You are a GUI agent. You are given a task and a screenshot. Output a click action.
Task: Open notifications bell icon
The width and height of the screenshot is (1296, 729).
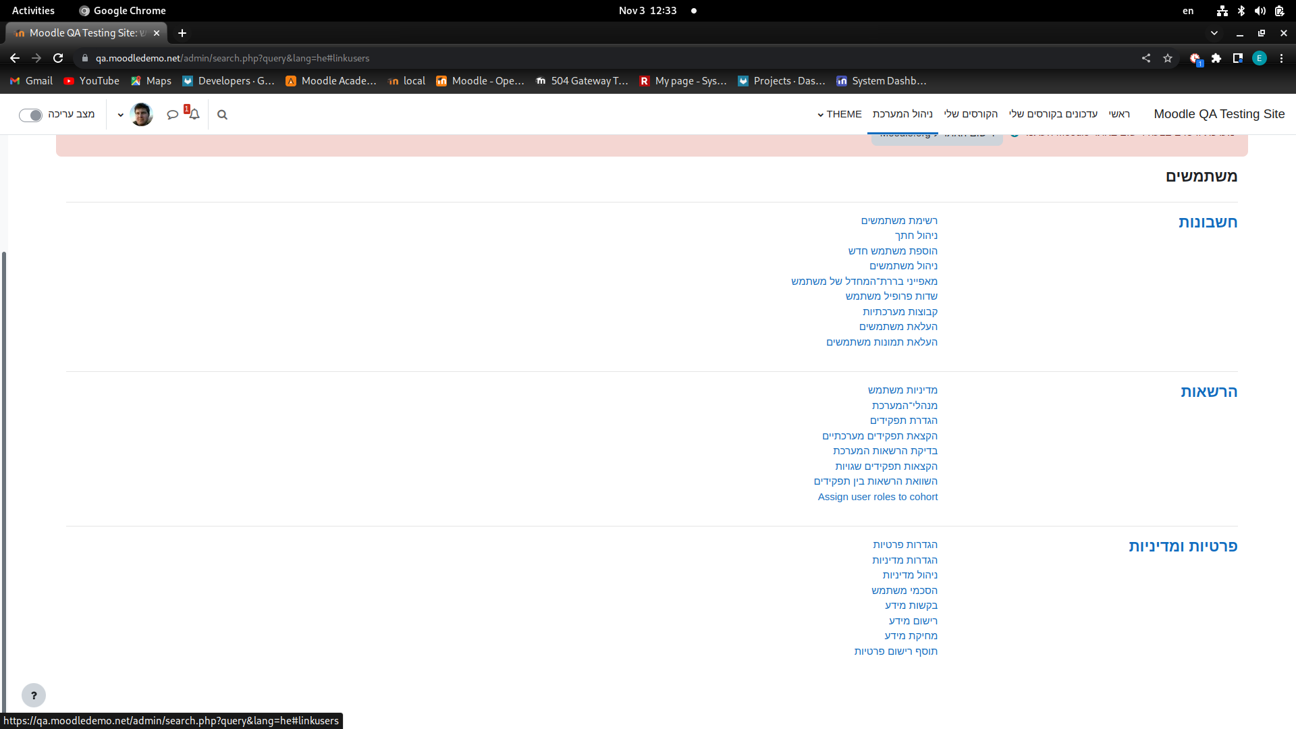[x=194, y=115]
